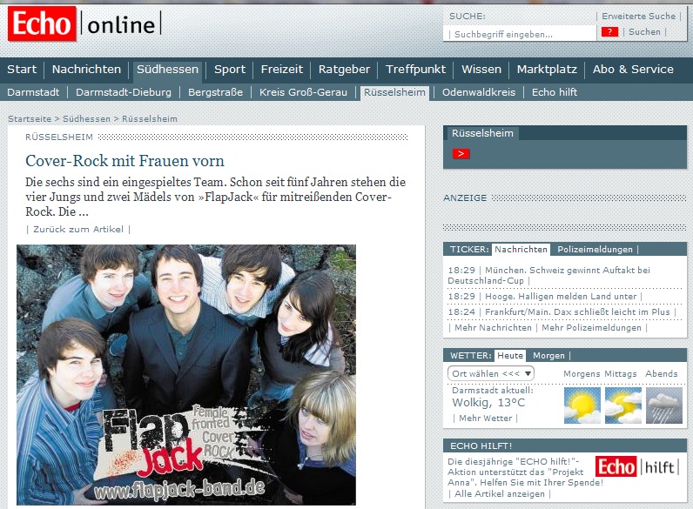Click the ECHO HILFT! box heading
This screenshot has width=693, height=509.
[x=481, y=445]
